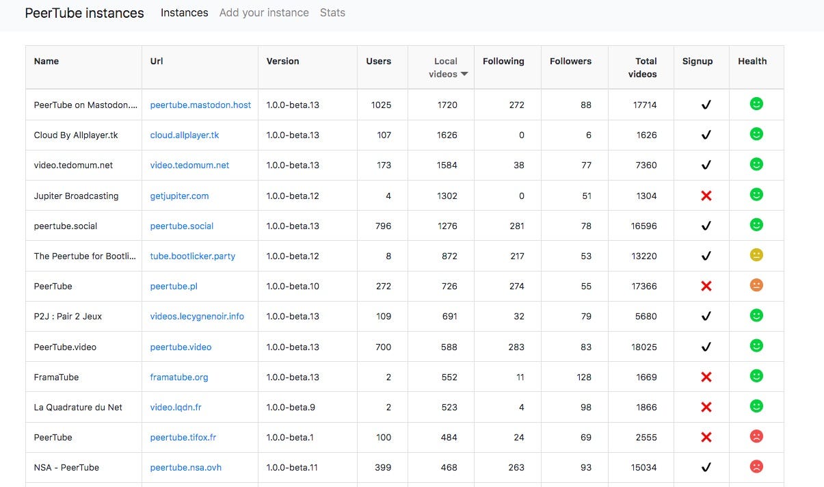Click red sad face for peertube.tifox.fr
This screenshot has width=824, height=487.
[756, 436]
